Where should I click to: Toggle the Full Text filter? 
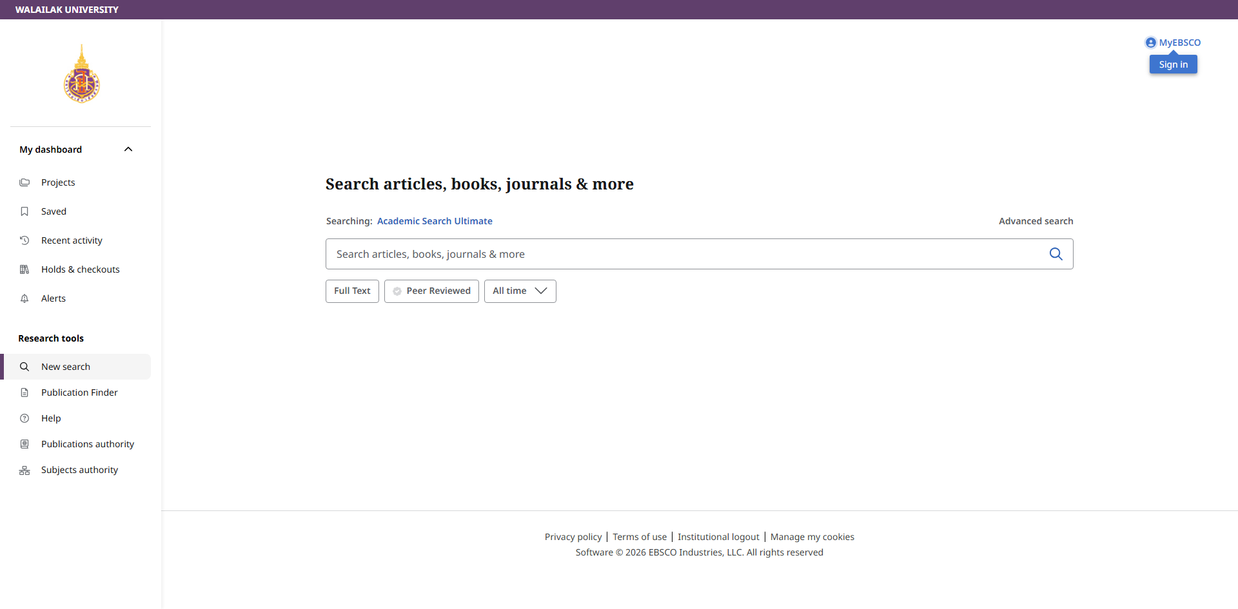[x=352, y=291]
